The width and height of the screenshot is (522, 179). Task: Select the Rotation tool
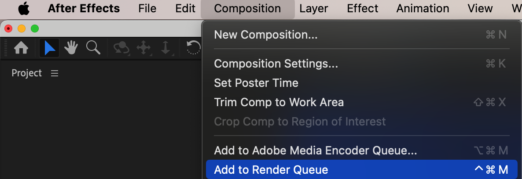click(194, 48)
